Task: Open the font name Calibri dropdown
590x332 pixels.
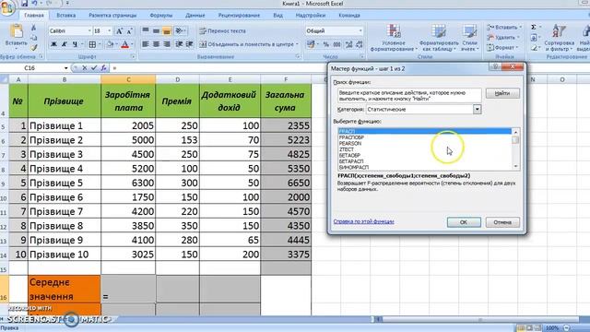Action: click(x=89, y=30)
